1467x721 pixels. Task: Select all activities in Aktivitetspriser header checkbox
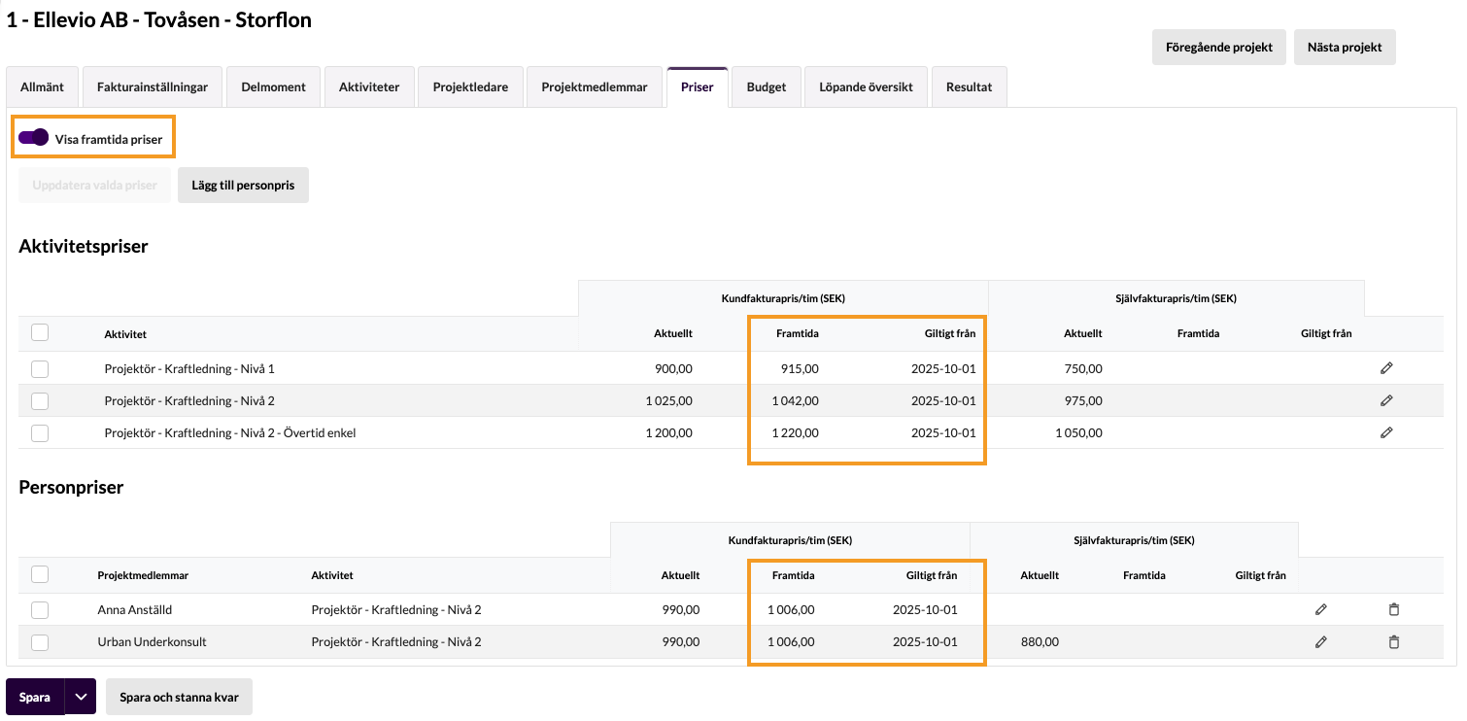pos(40,332)
